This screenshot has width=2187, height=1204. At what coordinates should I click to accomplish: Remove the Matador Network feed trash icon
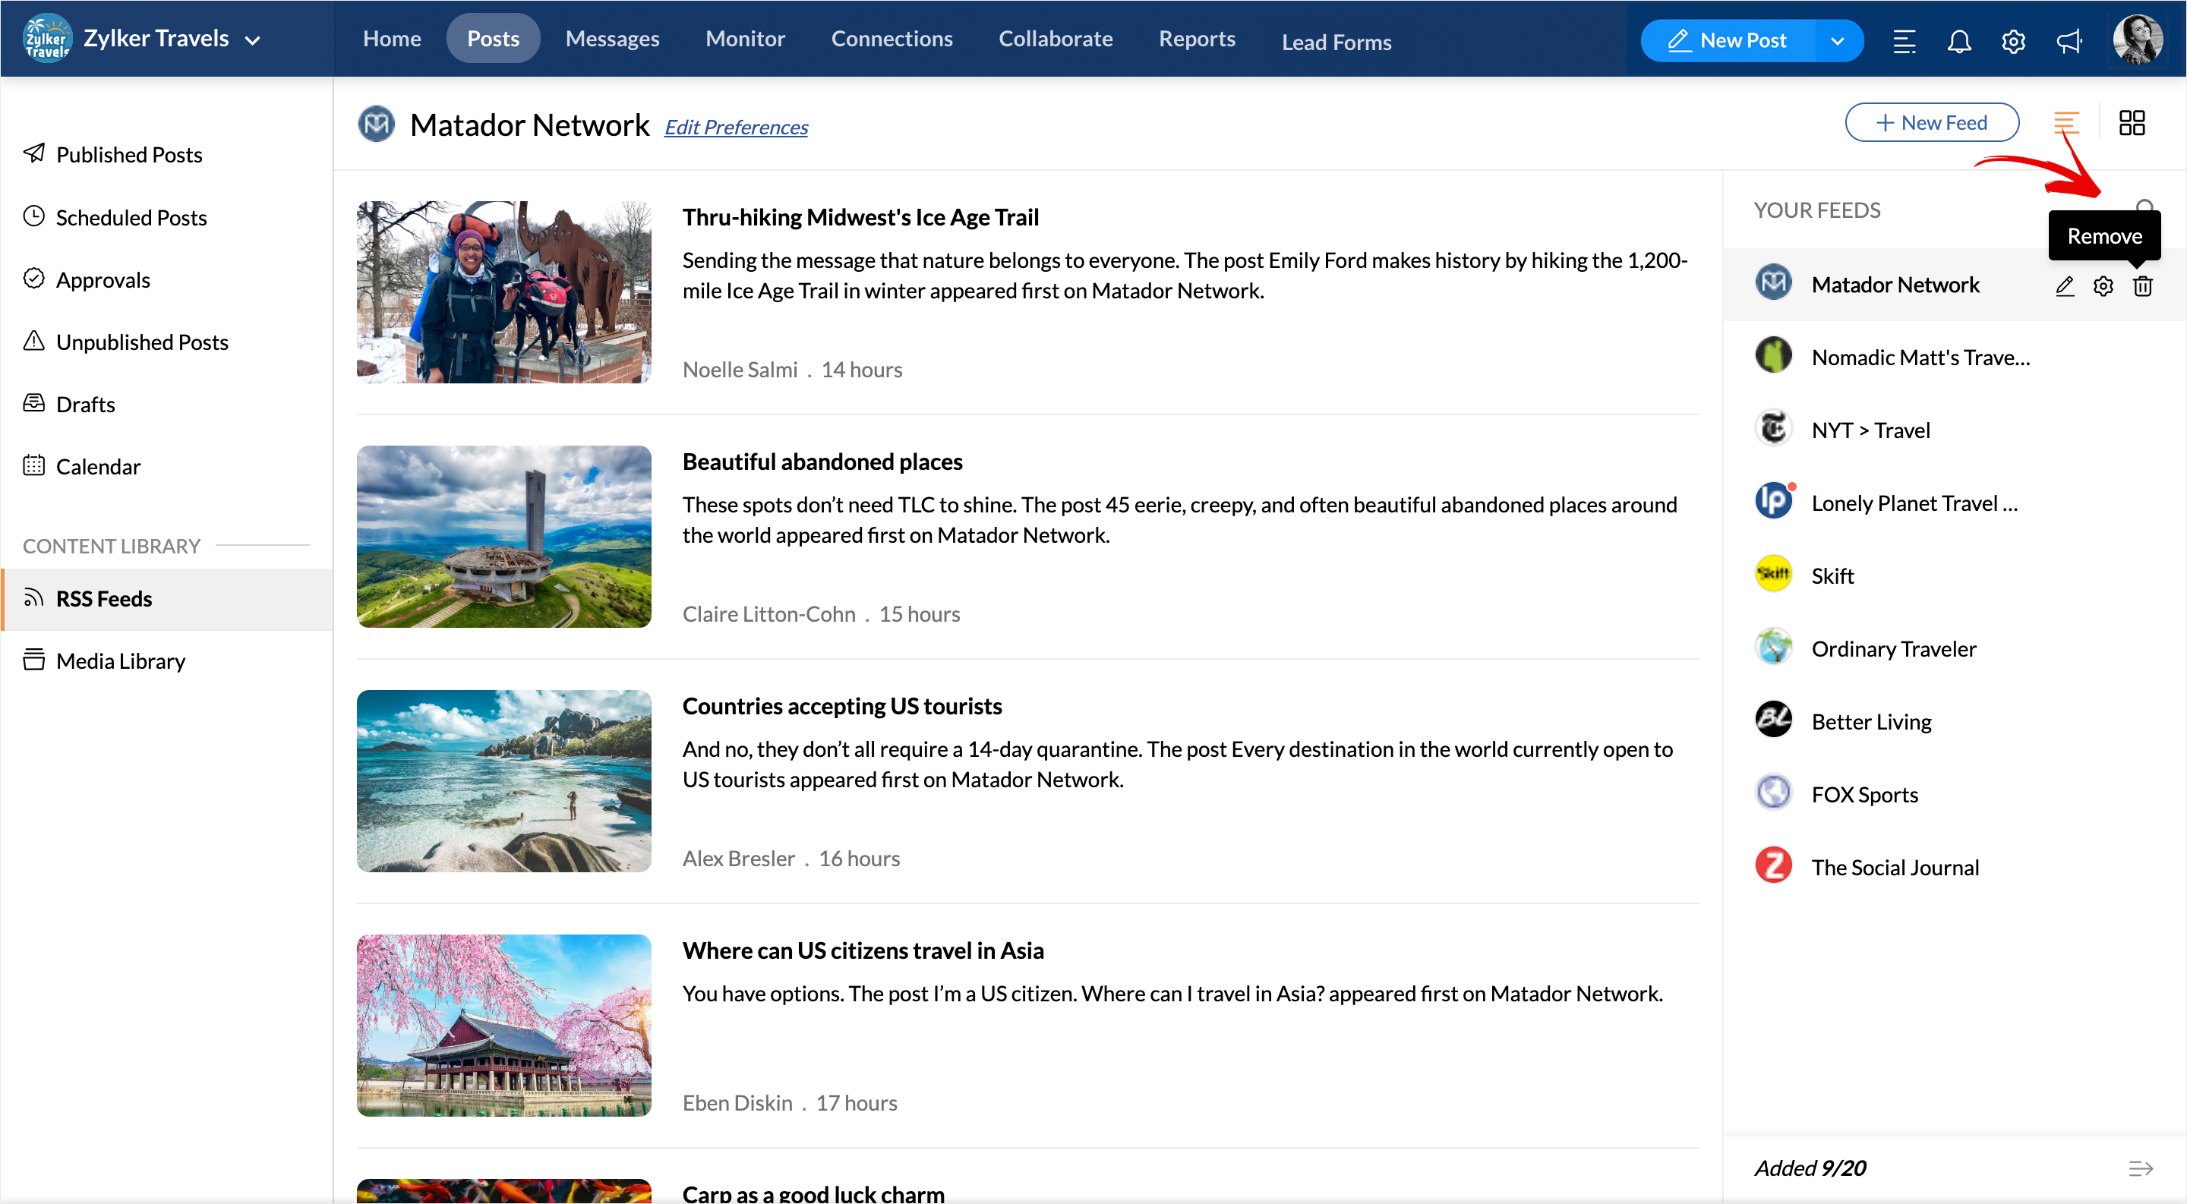point(2142,286)
